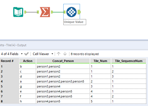Select the Tile tool node
This screenshot has height=106, width=148.
coord(71,12)
